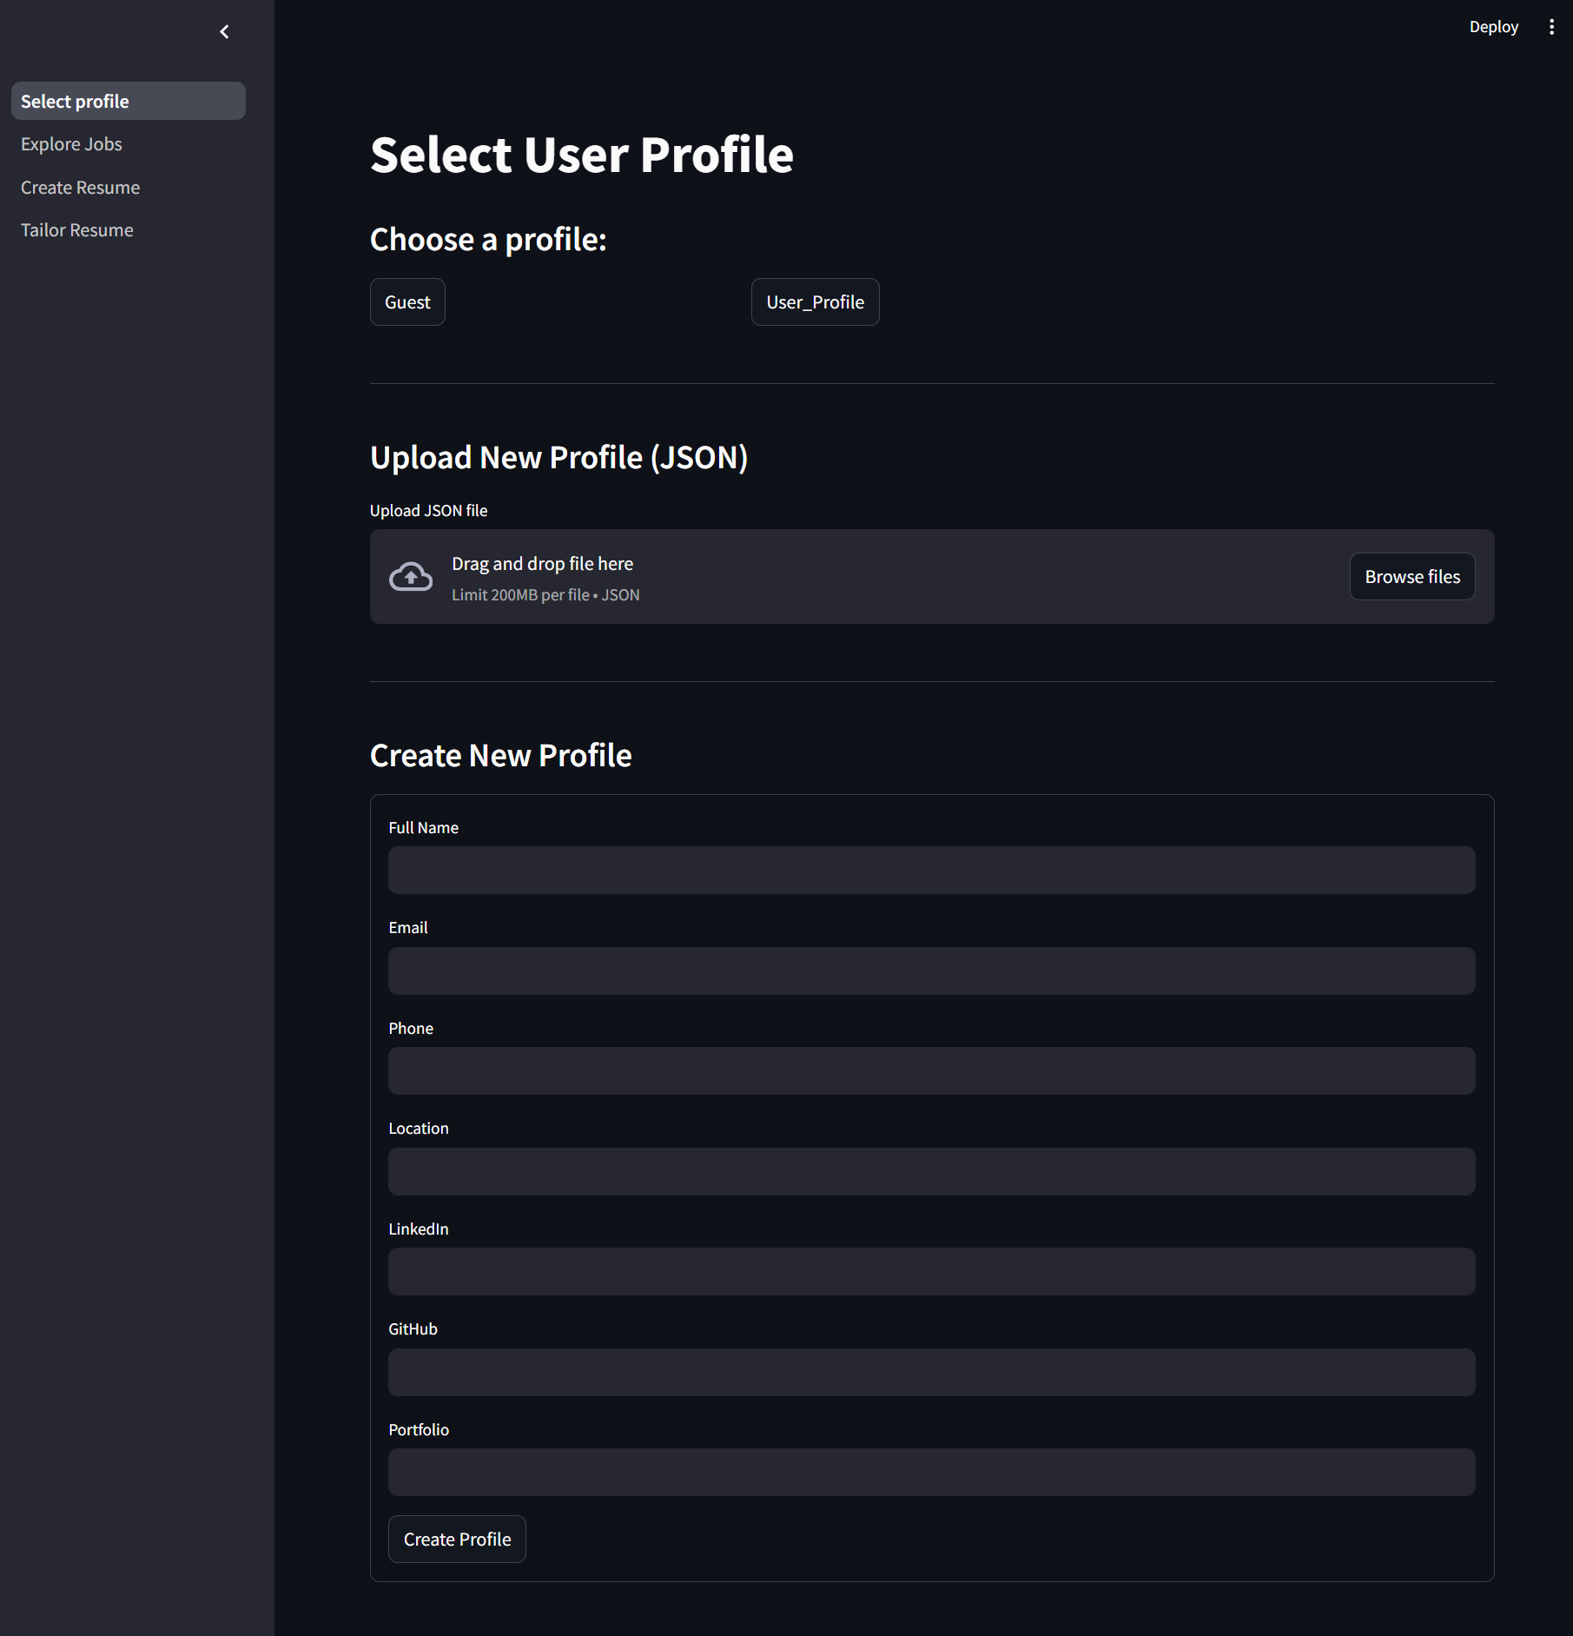Click the Full Name input field
The image size is (1573, 1636).
(930, 870)
